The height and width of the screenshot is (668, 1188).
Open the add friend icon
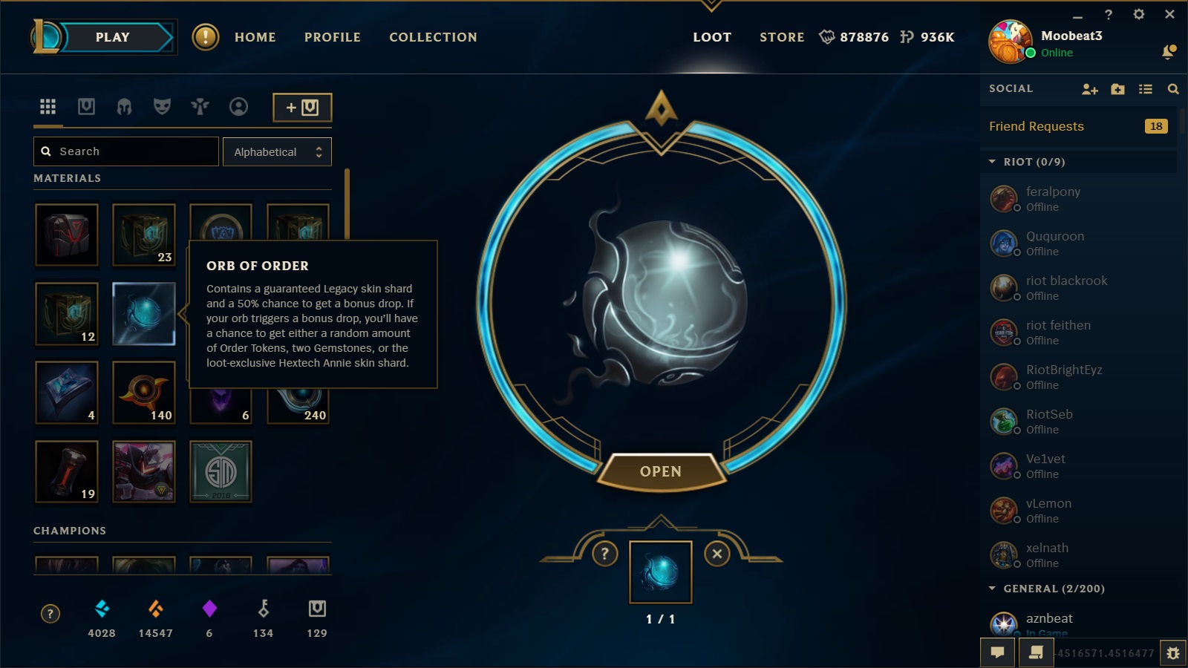1089,89
